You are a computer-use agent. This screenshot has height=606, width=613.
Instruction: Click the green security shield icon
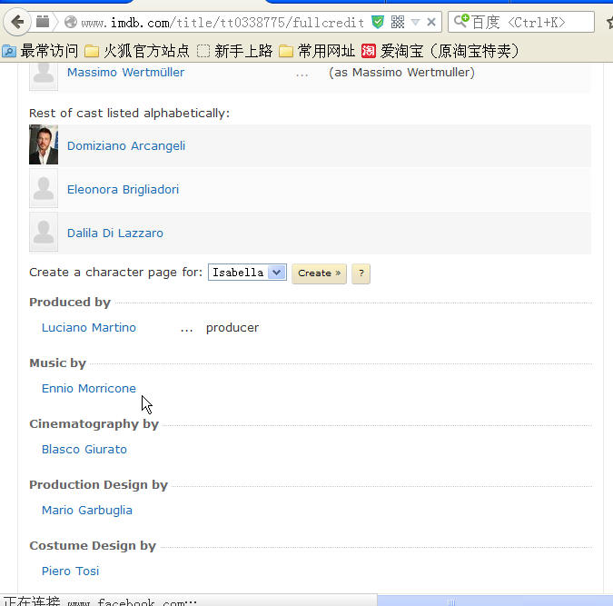point(377,22)
